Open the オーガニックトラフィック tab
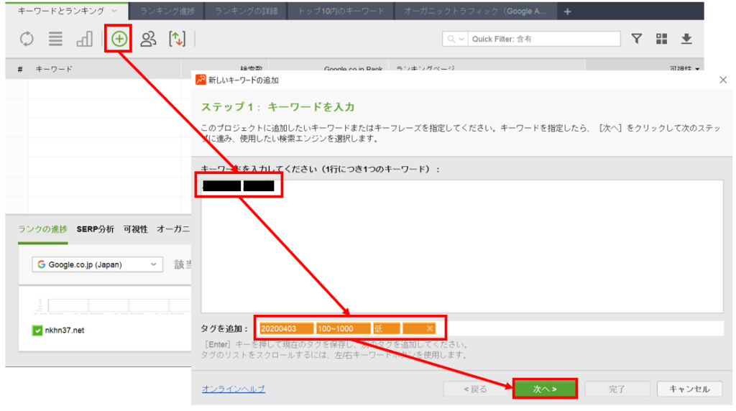The width and height of the screenshot is (736, 411). click(475, 11)
